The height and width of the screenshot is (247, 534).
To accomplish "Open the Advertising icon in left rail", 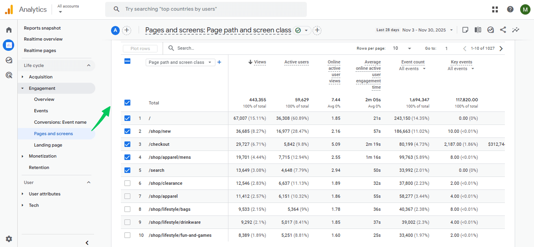I will pos(9,75).
